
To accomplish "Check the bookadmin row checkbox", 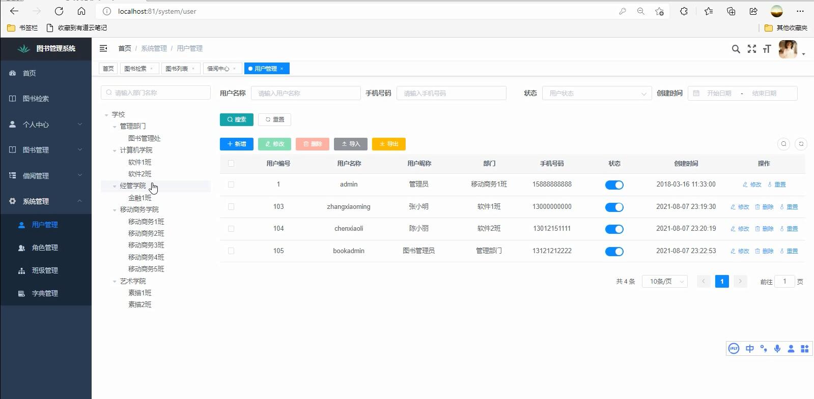I will tap(231, 251).
